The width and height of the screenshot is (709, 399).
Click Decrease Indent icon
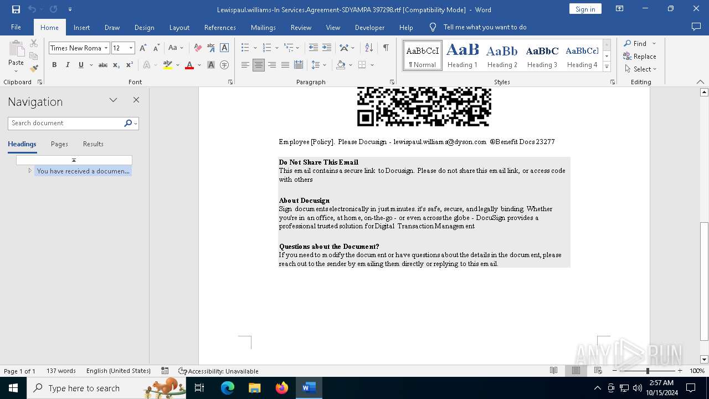pyautogui.click(x=314, y=48)
